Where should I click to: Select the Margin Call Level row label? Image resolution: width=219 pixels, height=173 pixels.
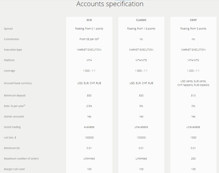pos(14,169)
